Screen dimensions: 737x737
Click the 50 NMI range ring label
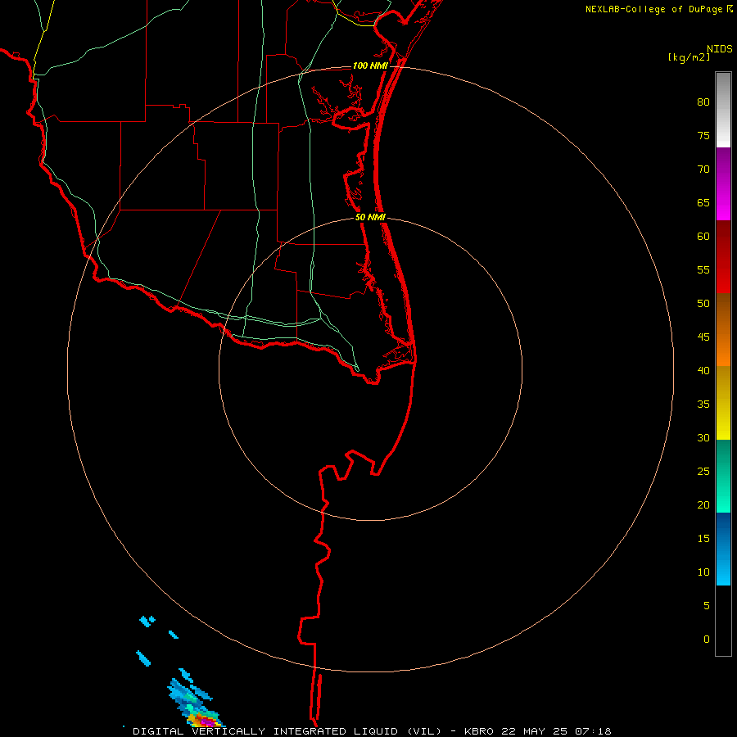(370, 217)
